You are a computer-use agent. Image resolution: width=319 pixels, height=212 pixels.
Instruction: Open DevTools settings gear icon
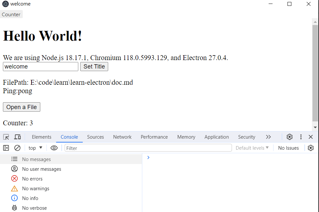pyautogui.click(x=289, y=137)
